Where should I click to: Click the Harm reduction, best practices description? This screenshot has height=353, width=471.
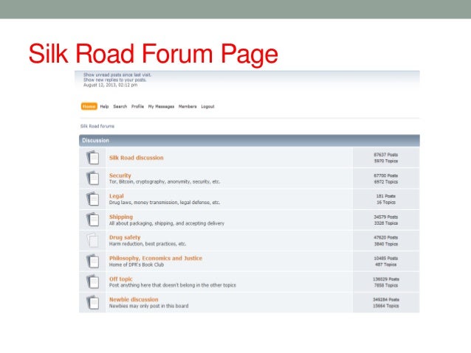pyautogui.click(x=148, y=244)
